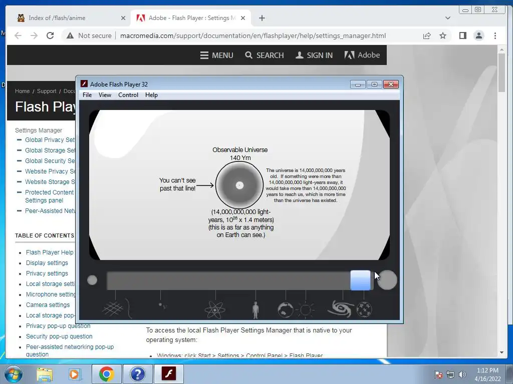
Task: Switch to Flash Player taskbar button
Action: pyautogui.click(x=168, y=373)
